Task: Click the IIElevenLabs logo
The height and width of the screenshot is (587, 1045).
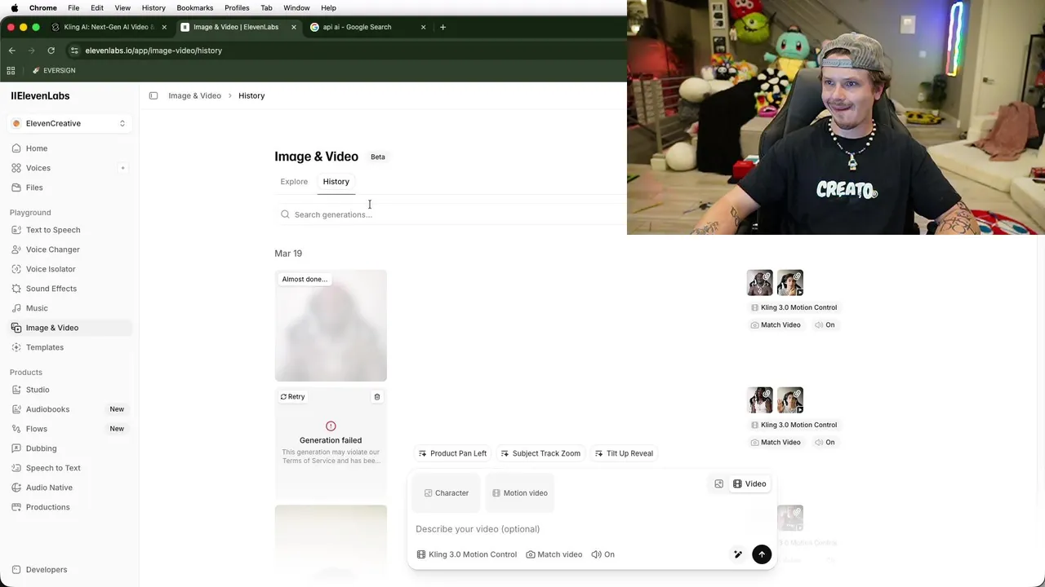Action: point(40,96)
